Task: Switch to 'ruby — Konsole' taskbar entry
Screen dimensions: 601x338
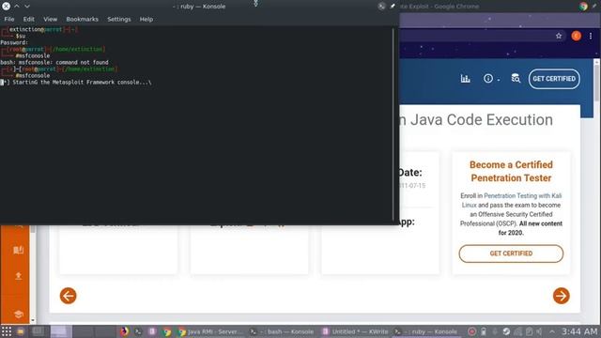Action: point(426,331)
